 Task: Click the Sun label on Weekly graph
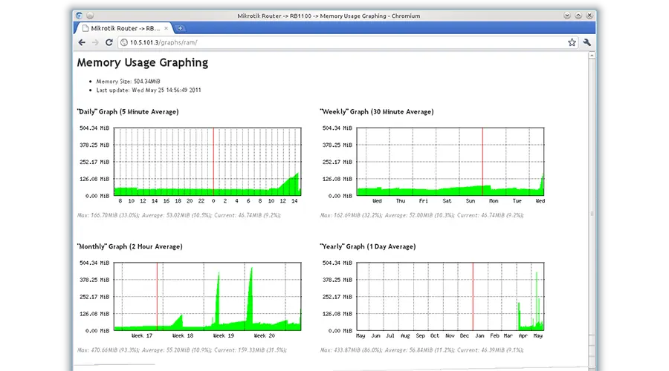(471, 200)
